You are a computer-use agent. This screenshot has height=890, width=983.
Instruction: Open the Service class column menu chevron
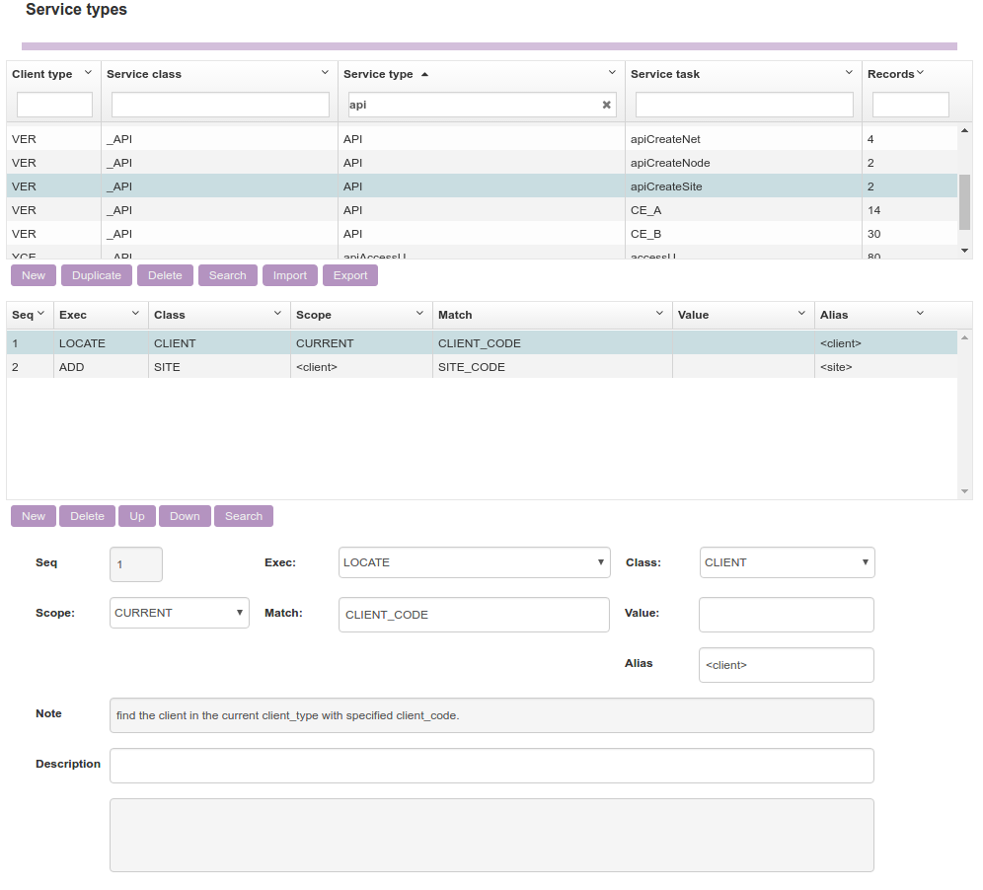click(x=325, y=73)
